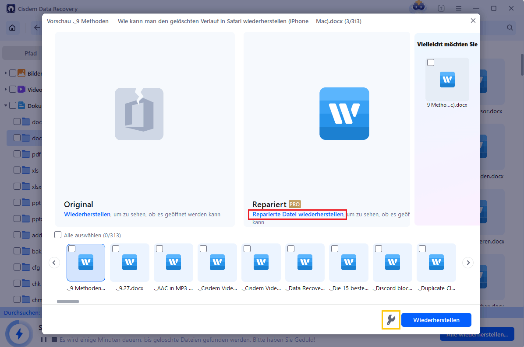Check the ._9 Methoden thumbnail checkbox

coord(72,249)
